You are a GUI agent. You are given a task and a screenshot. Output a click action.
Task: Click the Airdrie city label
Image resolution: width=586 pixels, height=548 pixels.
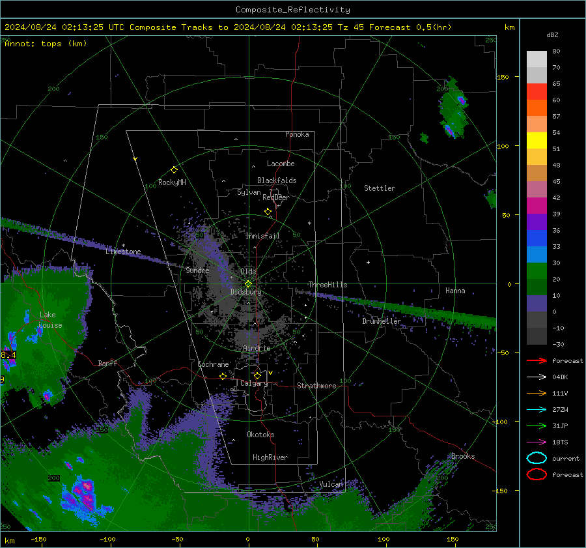pyautogui.click(x=257, y=348)
